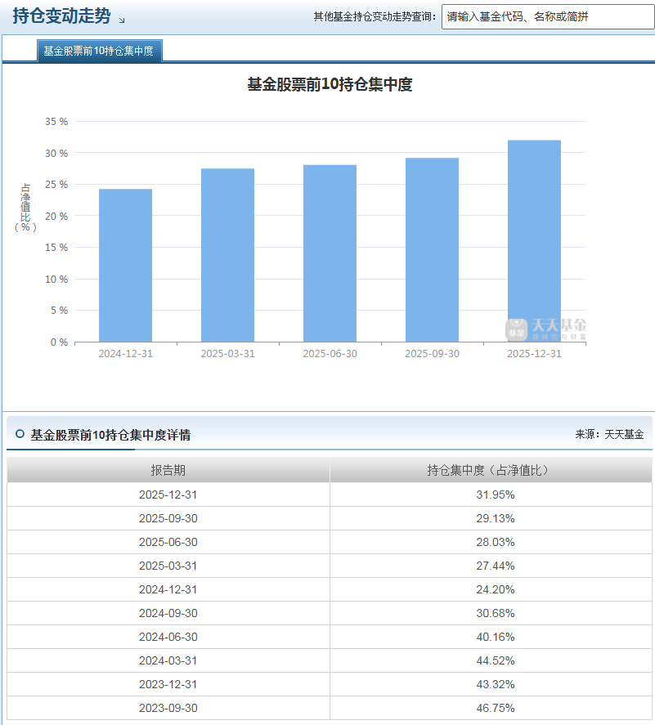Viewport: 655px width, 725px height.
Task: Select table cell 44.52%
Action: 491,660
